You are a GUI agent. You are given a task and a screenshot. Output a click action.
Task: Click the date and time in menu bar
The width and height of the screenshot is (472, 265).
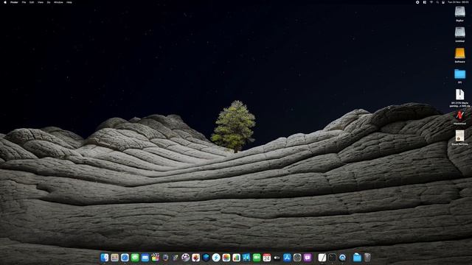click(x=458, y=2)
